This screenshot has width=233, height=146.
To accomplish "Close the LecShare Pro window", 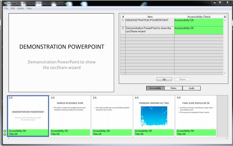I will (228, 3).
